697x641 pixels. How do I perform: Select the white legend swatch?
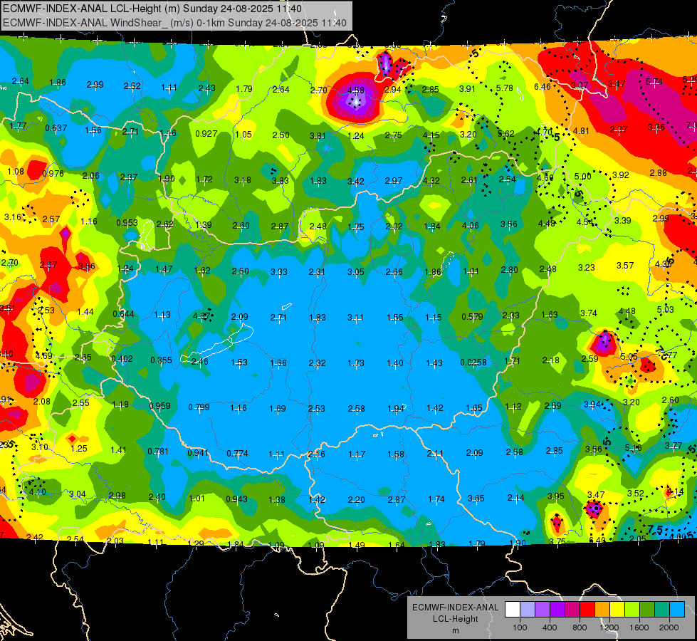(x=513, y=610)
